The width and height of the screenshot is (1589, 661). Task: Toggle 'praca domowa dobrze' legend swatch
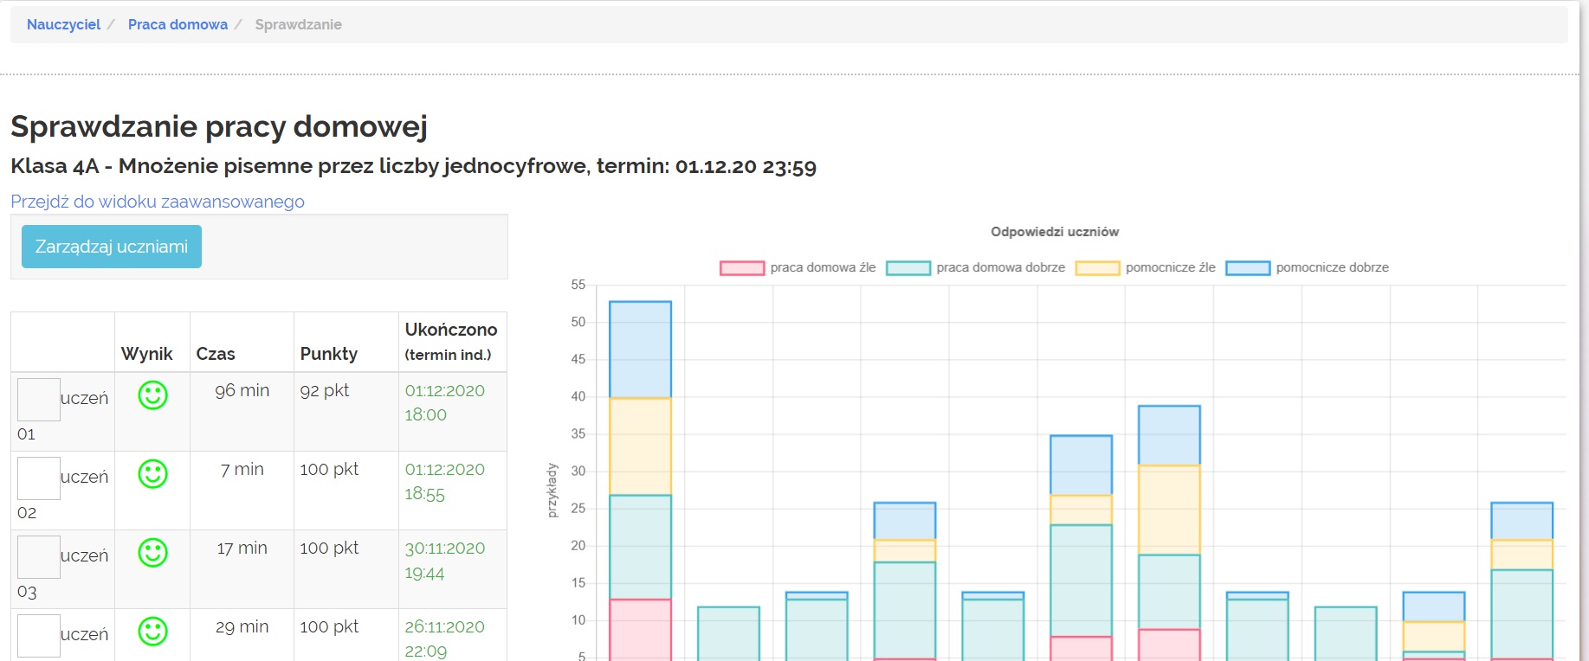[x=908, y=268]
